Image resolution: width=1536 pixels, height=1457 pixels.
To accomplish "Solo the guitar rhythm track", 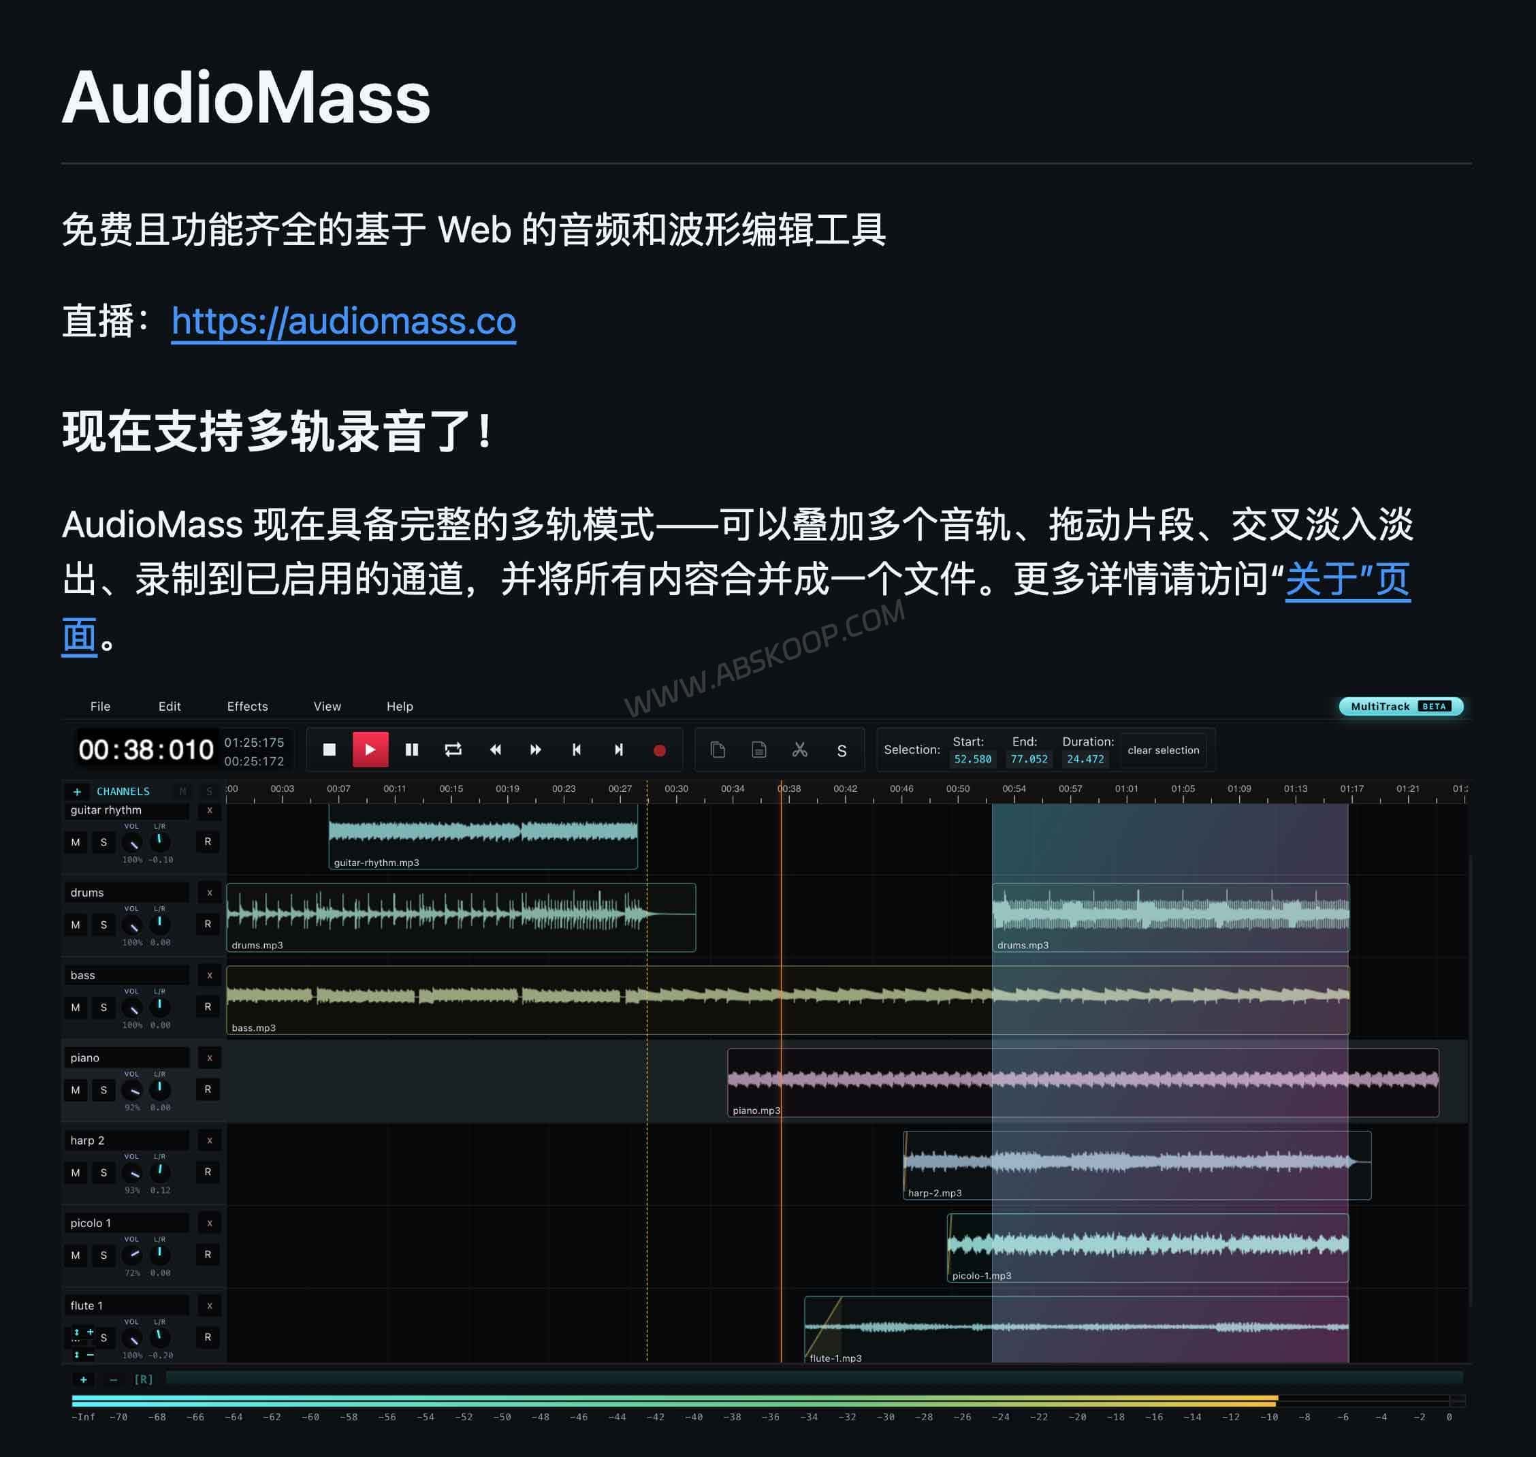I will click(103, 842).
